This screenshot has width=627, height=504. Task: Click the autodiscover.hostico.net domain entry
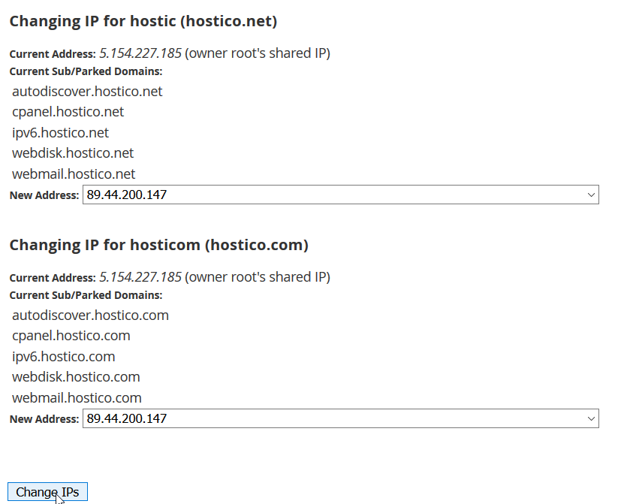[87, 92]
